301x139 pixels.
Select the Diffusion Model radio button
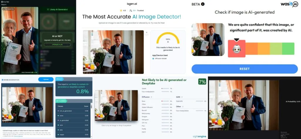(x=153, y=58)
